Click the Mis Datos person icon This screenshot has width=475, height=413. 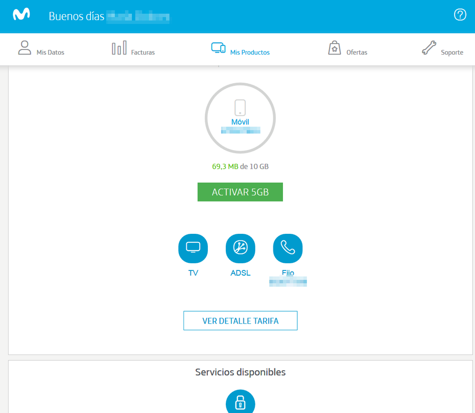(25, 48)
